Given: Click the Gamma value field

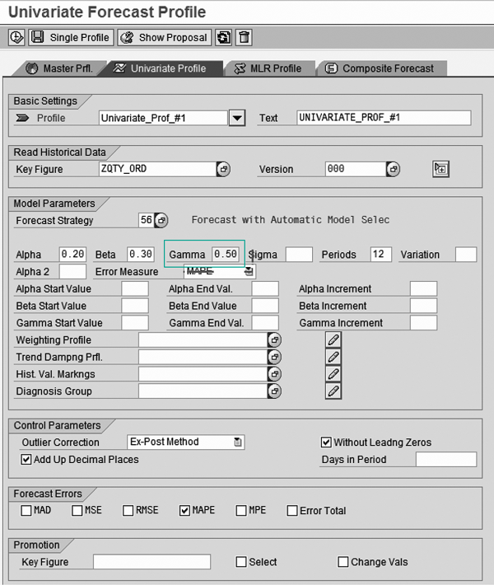Looking at the screenshot, I should (226, 255).
